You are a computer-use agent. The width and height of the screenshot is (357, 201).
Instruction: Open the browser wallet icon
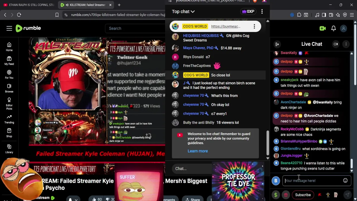[x=331, y=15]
